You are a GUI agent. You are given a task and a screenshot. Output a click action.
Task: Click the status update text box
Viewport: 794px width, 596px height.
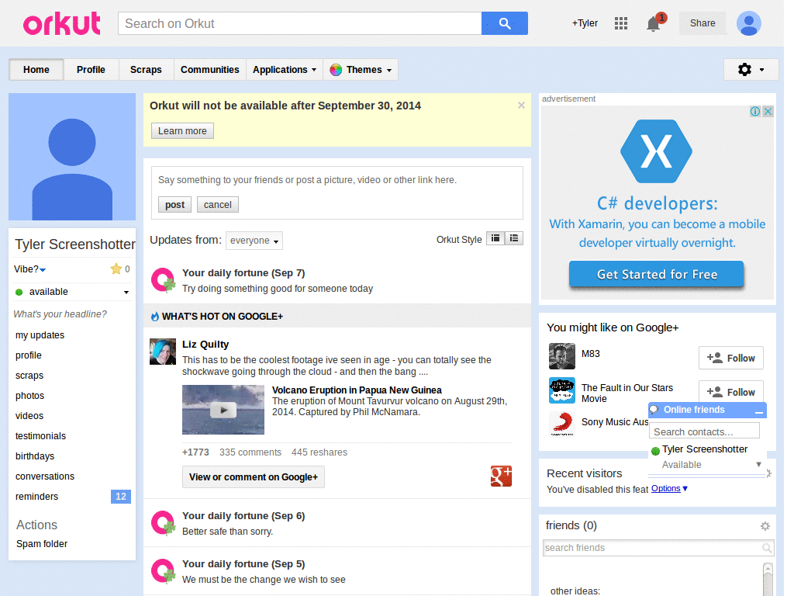tap(337, 180)
